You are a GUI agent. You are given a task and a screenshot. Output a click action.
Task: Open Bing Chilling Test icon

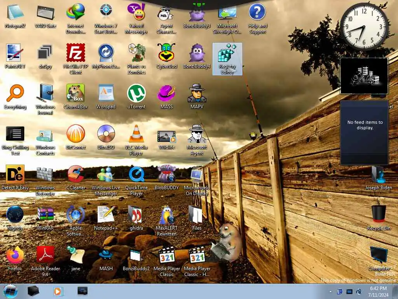tap(15, 140)
